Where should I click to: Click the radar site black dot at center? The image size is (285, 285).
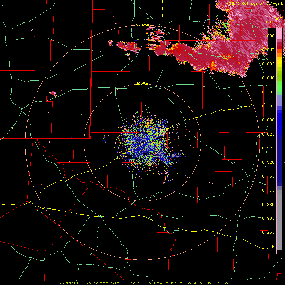click(x=142, y=142)
